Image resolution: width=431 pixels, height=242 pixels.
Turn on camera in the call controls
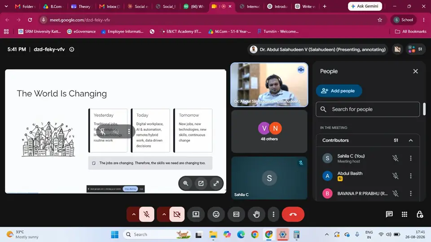(177, 214)
